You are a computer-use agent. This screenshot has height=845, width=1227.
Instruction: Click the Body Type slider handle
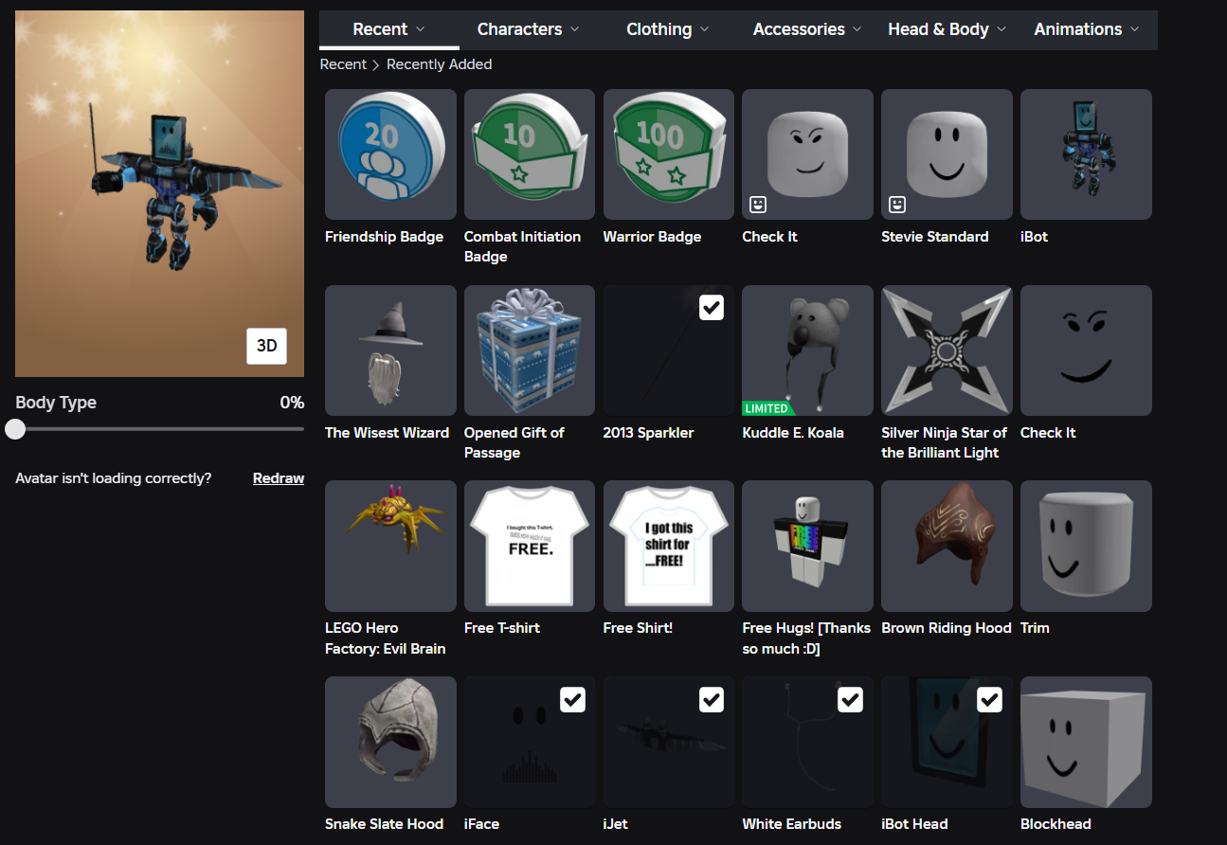click(15, 429)
